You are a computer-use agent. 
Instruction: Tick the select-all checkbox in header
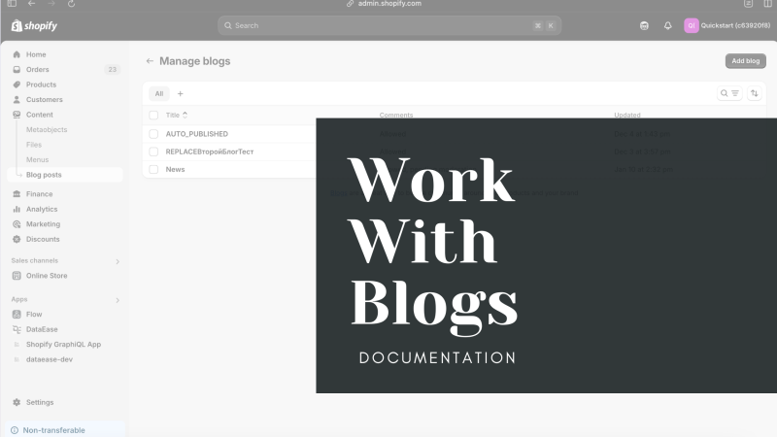(153, 115)
